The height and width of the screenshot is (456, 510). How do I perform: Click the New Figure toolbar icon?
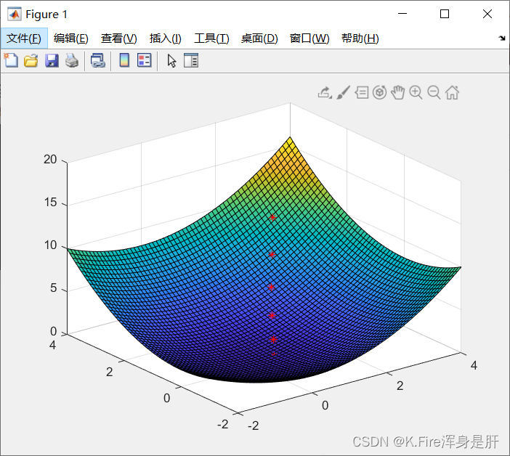click(x=11, y=60)
